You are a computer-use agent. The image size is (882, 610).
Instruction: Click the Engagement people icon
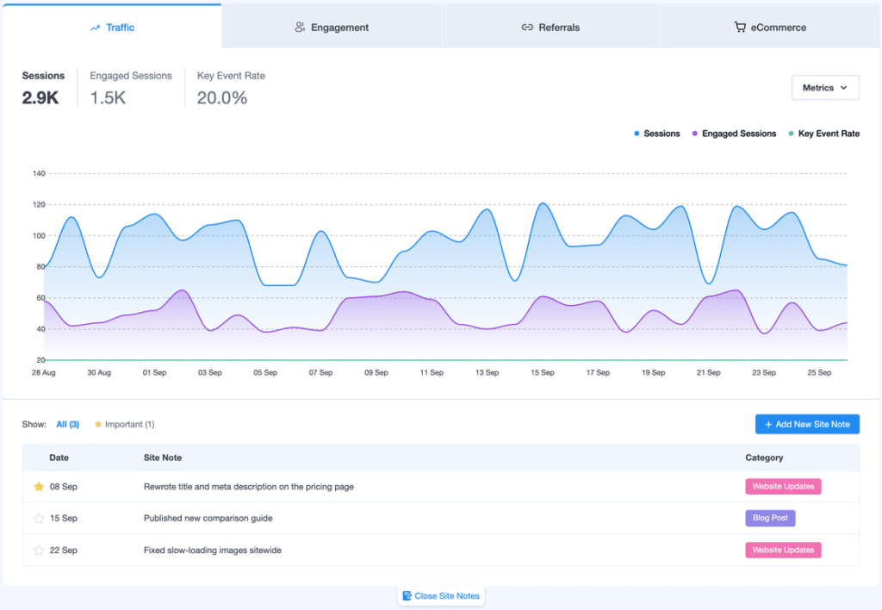pos(300,27)
